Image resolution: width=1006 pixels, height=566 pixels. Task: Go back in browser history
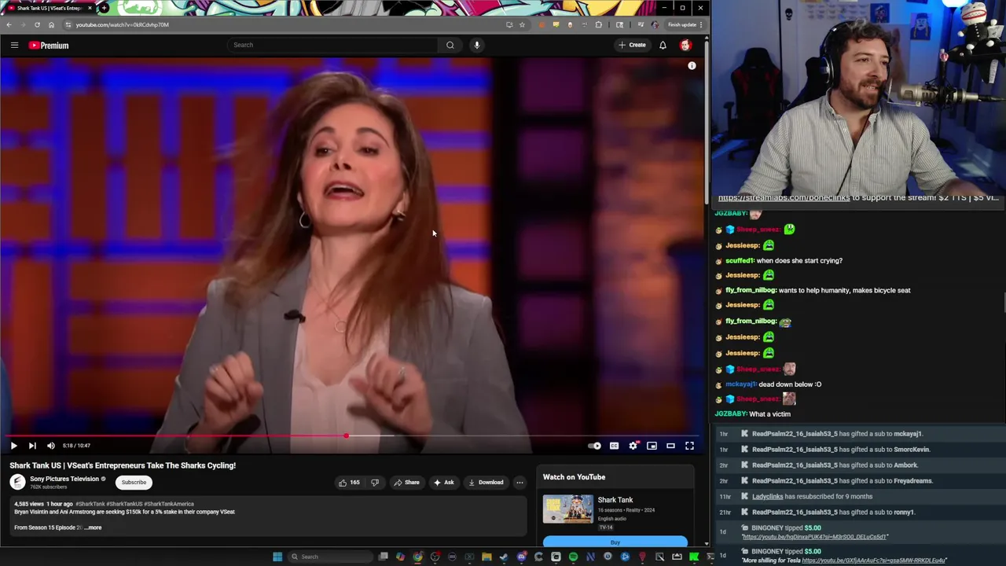(9, 24)
